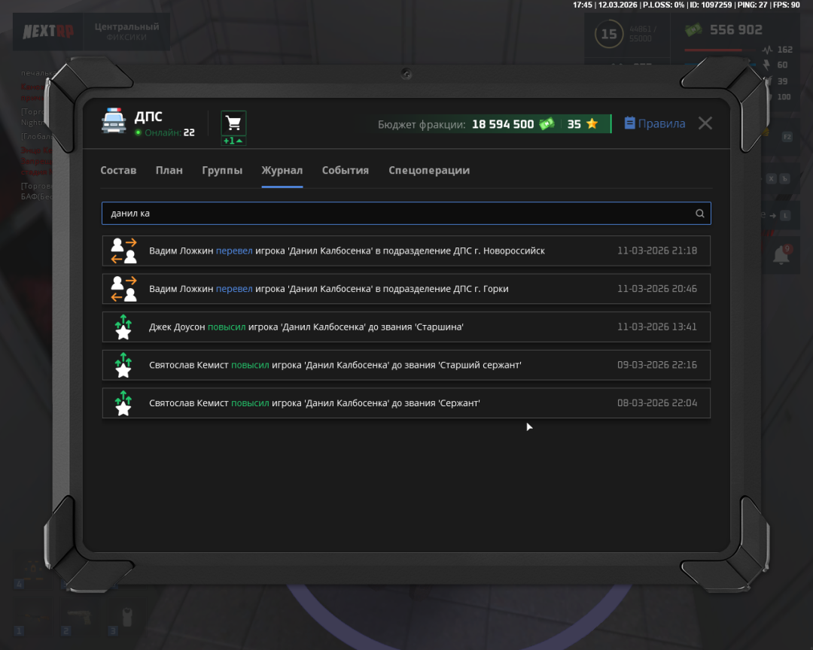Screen dimensions: 813x650
Task: Click the gold star rating icon
Action: click(x=592, y=124)
